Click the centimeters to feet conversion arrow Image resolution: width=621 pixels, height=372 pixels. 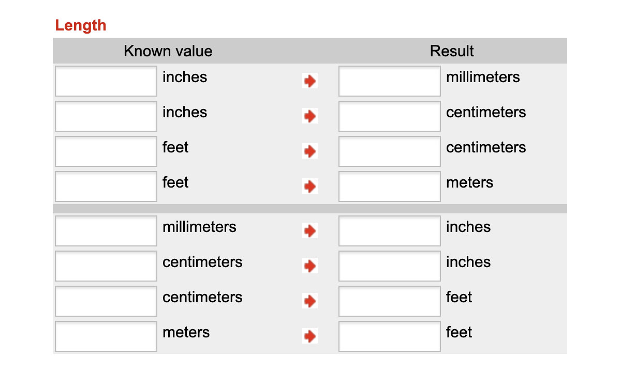(x=309, y=301)
